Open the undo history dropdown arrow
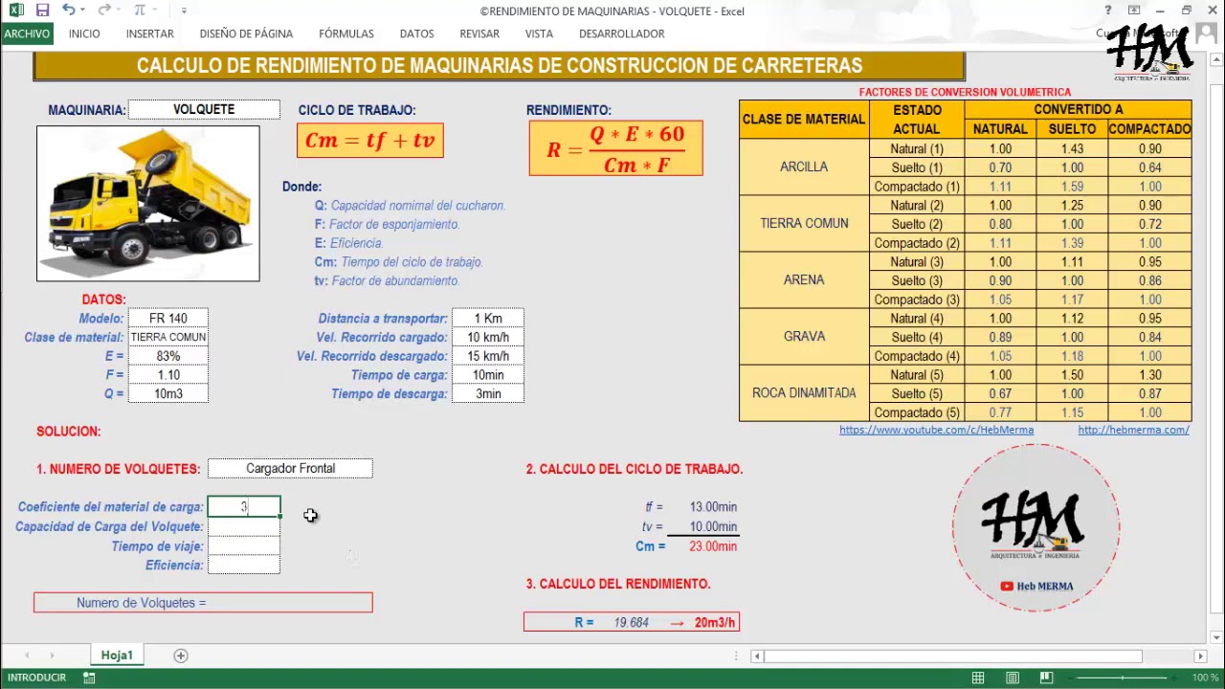The image size is (1225, 689). 83,11
